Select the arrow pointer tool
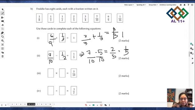 pyautogui.click(x=3, y=9)
